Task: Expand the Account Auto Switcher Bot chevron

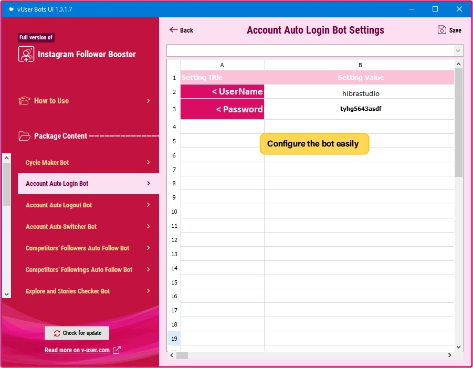Action: coord(148,226)
